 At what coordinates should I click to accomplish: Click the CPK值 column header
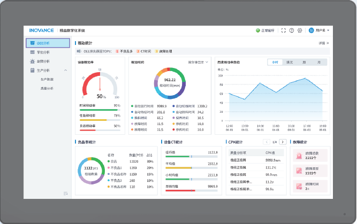point(270,153)
